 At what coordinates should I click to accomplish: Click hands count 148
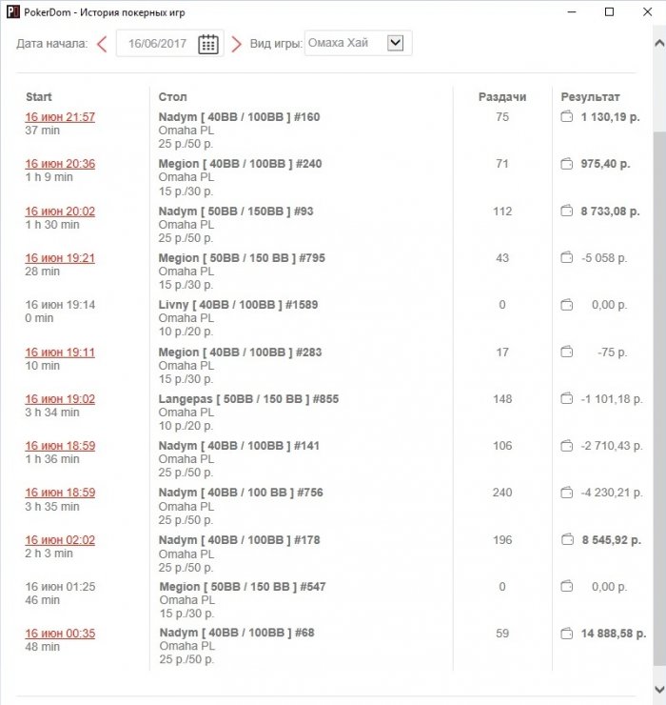(x=502, y=399)
